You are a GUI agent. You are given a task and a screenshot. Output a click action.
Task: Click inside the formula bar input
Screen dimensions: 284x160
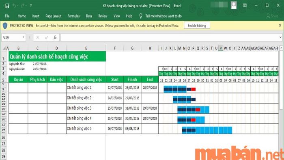tap(169, 37)
